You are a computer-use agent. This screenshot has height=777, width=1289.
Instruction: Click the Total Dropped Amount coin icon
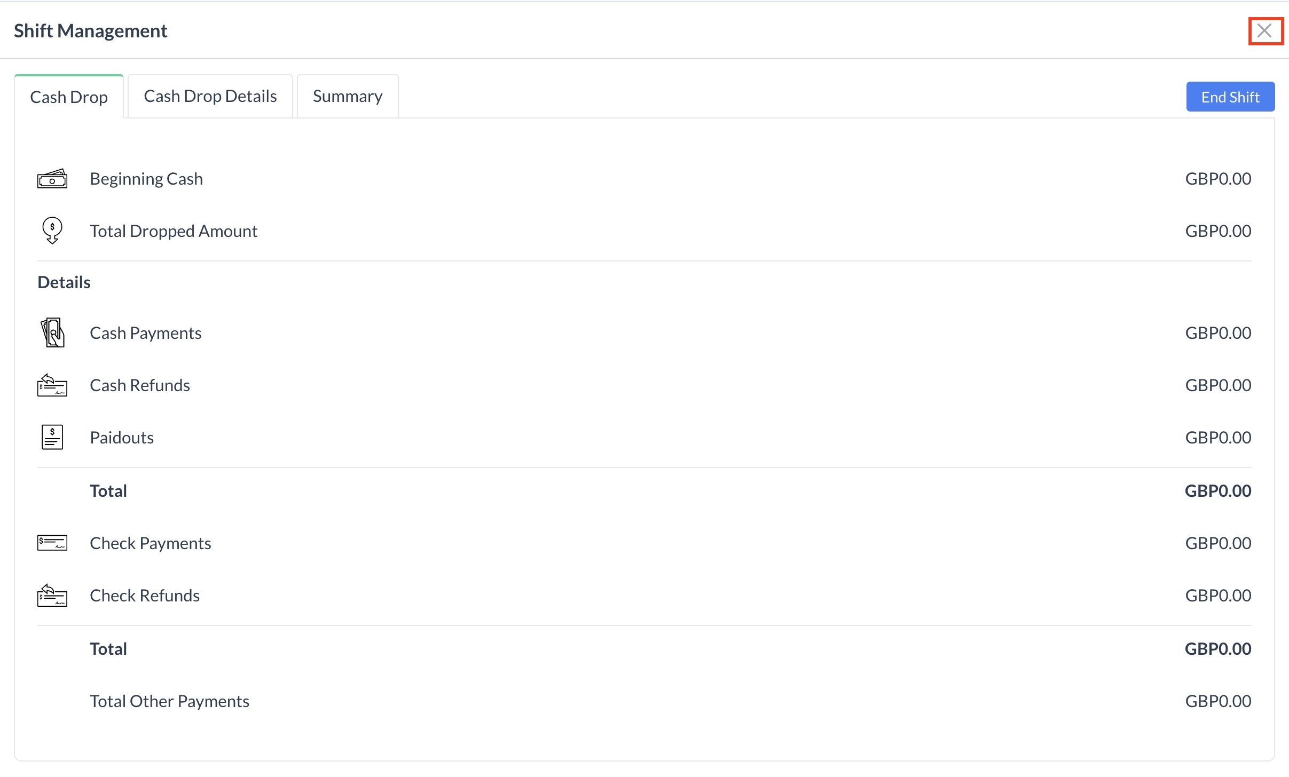[x=52, y=231]
